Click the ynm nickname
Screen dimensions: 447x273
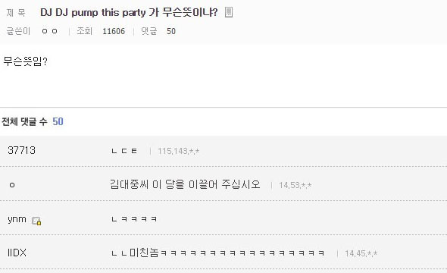pos(17,219)
